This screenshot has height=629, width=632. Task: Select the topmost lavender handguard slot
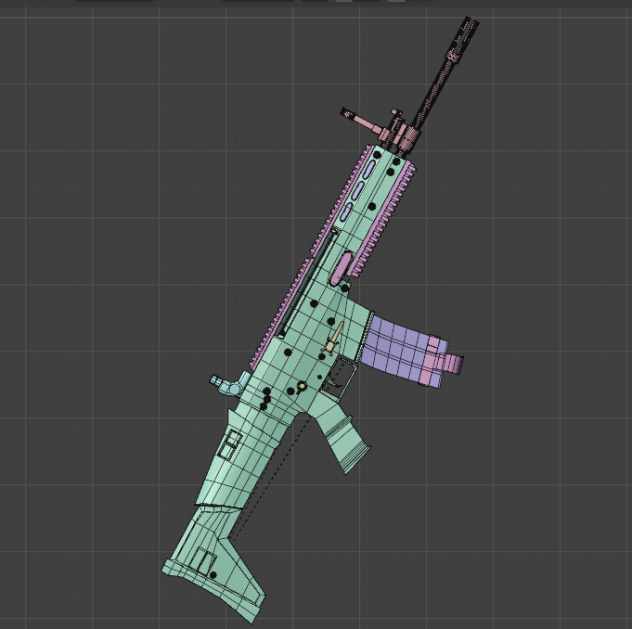point(369,169)
